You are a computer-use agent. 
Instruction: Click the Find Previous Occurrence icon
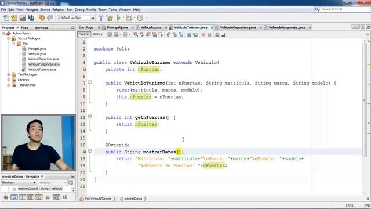pos(142,35)
